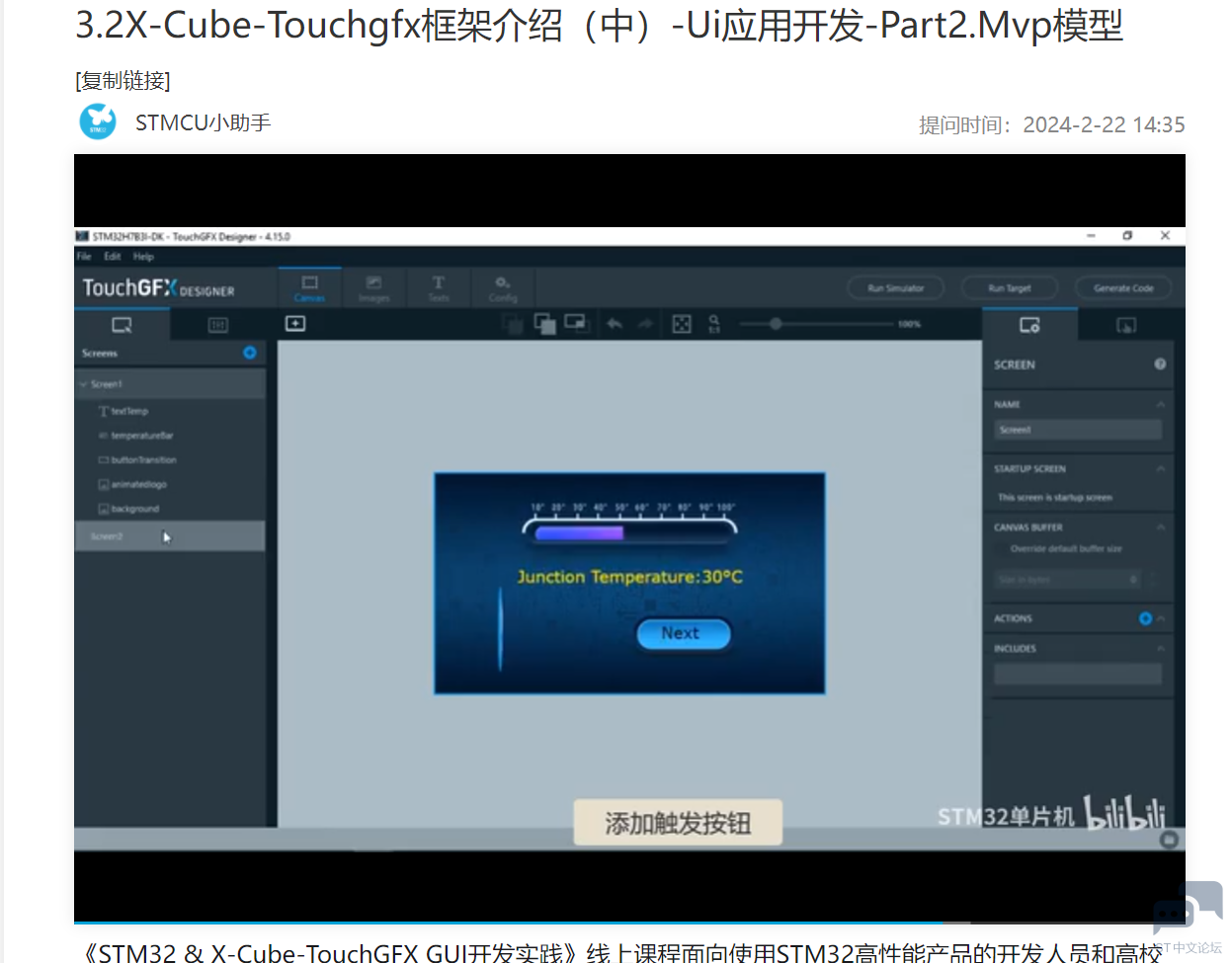Click the Run Simulator button

click(896, 288)
